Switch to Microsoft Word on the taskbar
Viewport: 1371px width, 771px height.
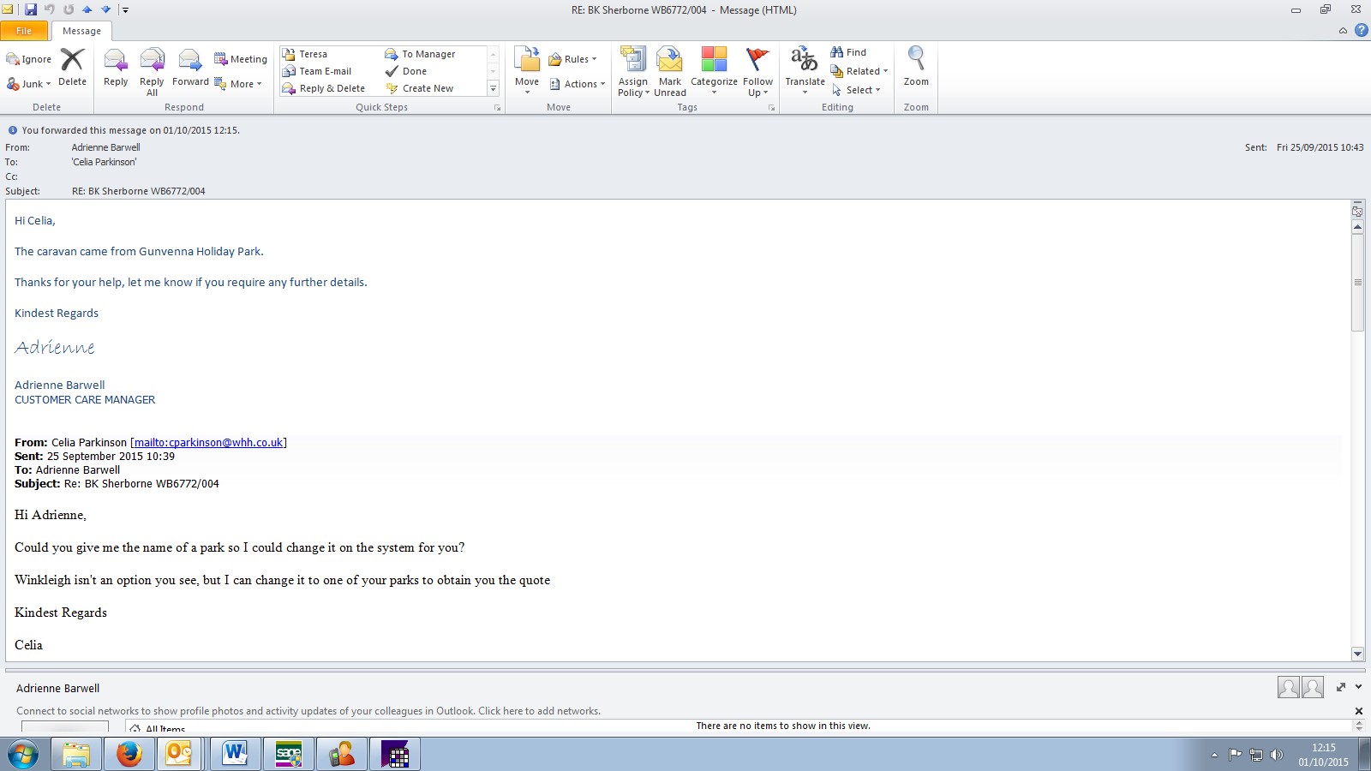pyautogui.click(x=235, y=755)
